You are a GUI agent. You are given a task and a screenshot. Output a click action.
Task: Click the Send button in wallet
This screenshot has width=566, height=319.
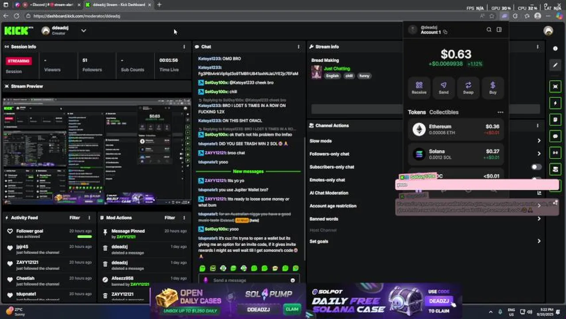tap(443, 87)
